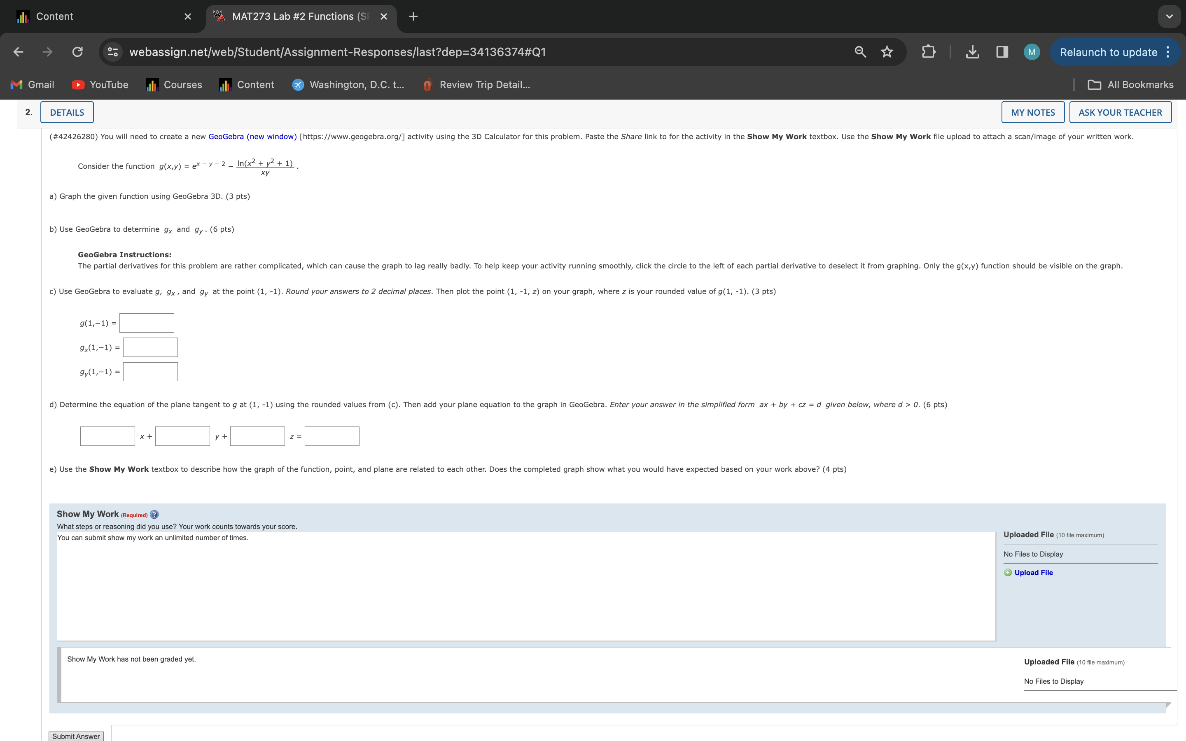The height and width of the screenshot is (741, 1186).
Task: Click the DETAILS button
Action: point(67,112)
